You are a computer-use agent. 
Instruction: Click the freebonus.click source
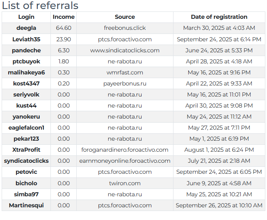(125, 28)
